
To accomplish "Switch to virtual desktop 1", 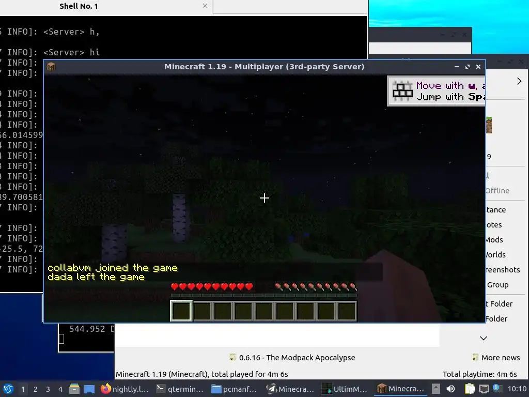I will (x=23, y=389).
